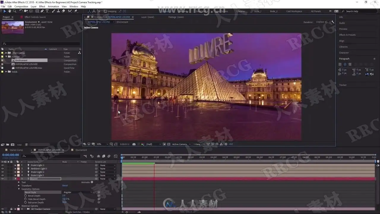Open the Active Camera view dropdown
The height and width of the screenshot is (214, 380).
181,144
